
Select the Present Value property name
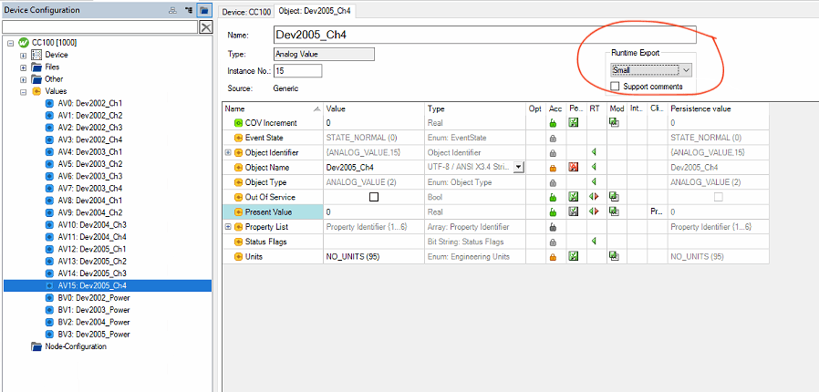pyautogui.click(x=268, y=212)
